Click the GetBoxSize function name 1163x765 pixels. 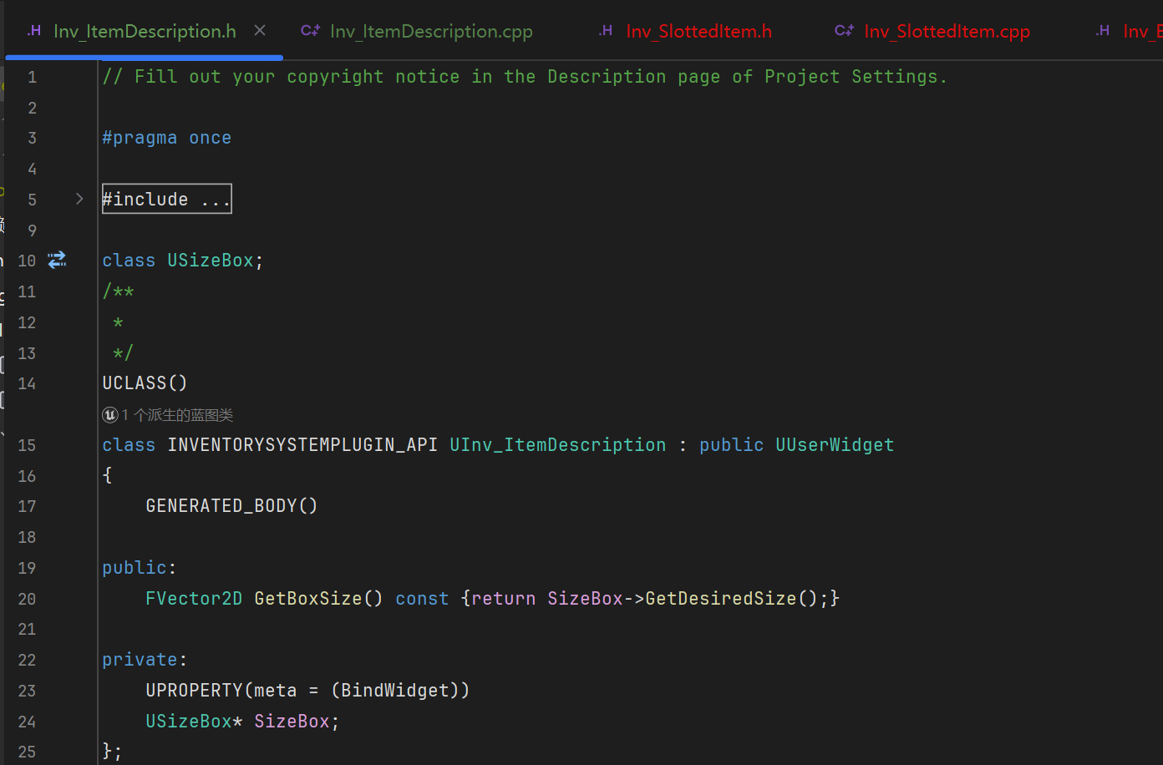tap(307, 599)
